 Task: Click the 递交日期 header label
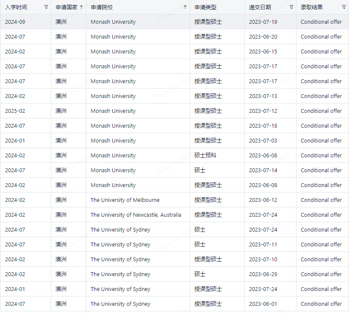tap(260, 7)
